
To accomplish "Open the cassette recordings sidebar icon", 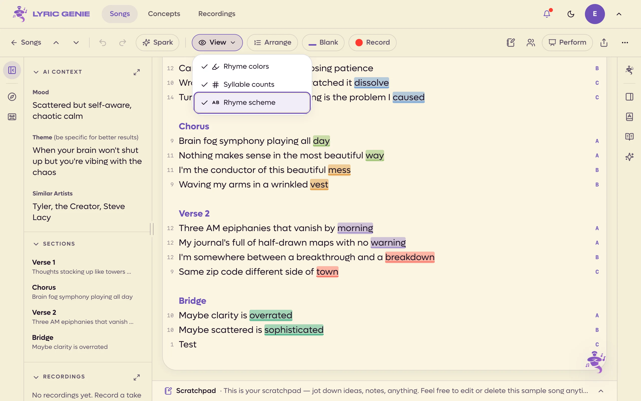I will pyautogui.click(x=12, y=117).
